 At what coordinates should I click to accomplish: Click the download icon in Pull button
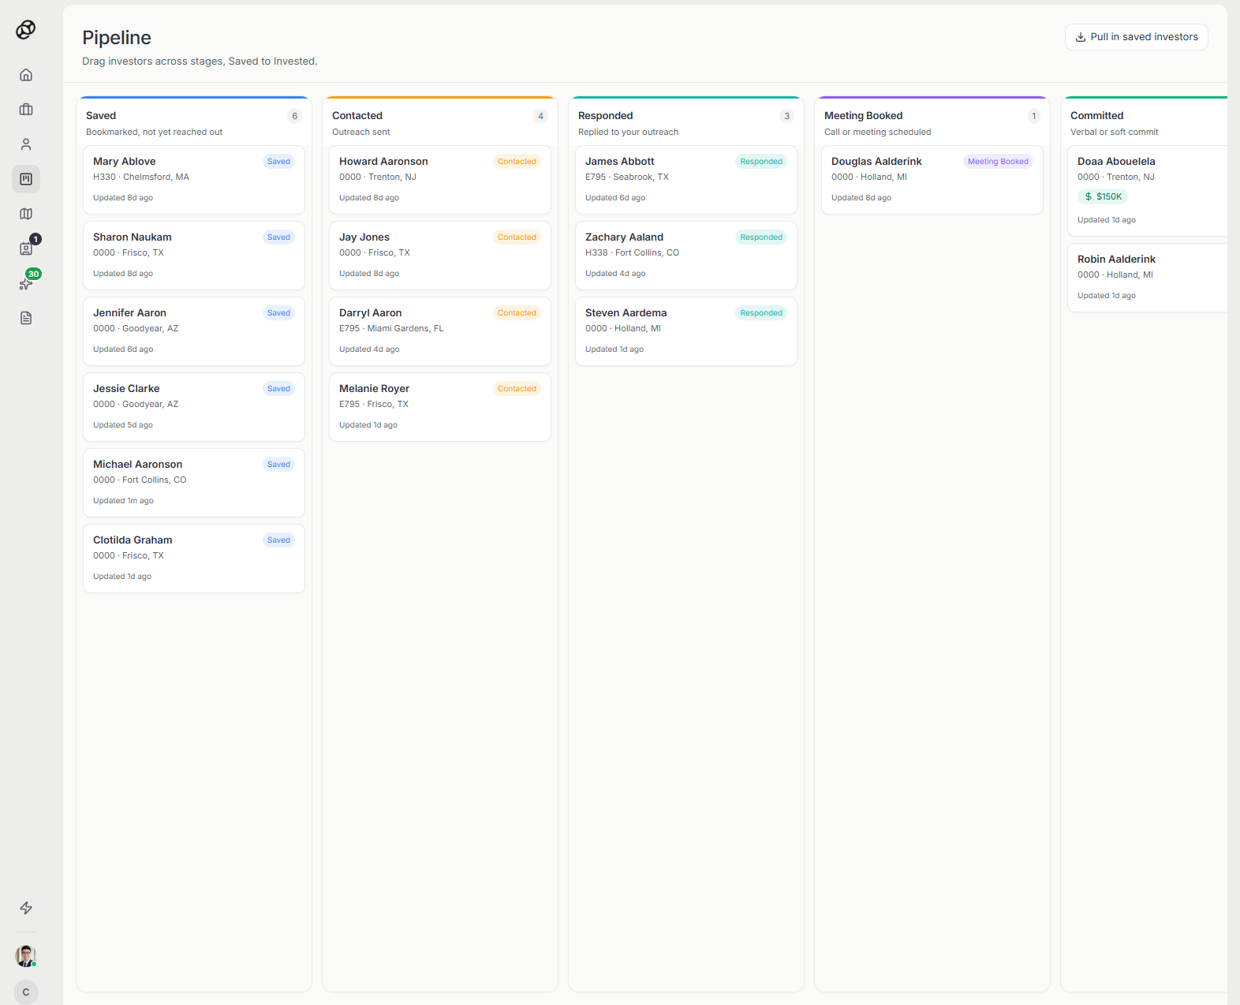(x=1081, y=37)
